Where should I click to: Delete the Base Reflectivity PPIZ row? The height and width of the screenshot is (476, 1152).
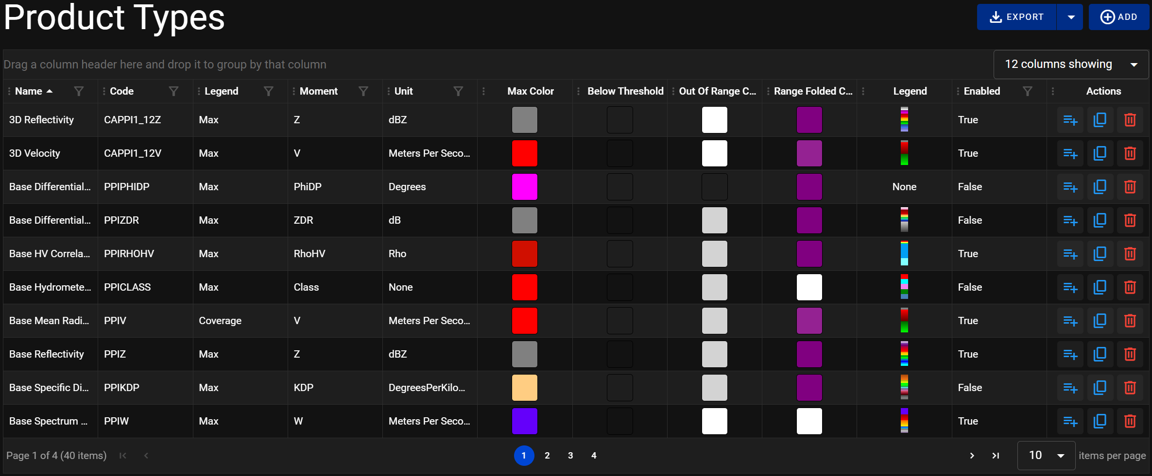[x=1130, y=354]
